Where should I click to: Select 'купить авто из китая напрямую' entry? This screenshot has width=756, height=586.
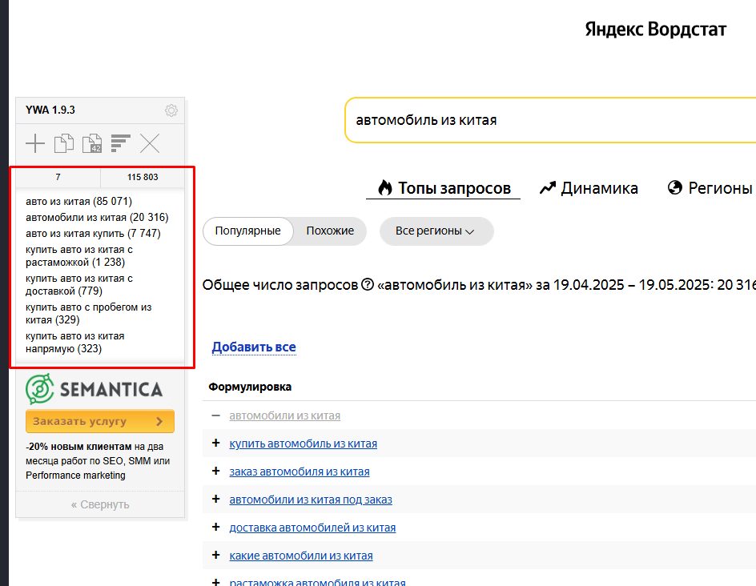coord(75,343)
